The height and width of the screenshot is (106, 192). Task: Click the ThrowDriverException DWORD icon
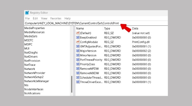tap(78, 82)
